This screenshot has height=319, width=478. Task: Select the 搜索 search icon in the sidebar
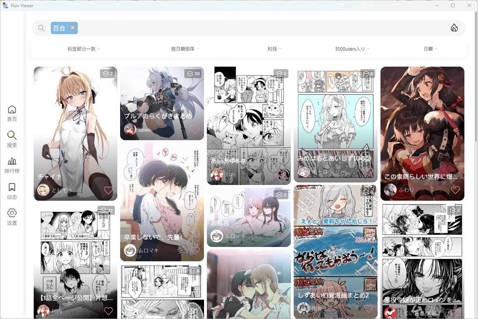click(11, 139)
